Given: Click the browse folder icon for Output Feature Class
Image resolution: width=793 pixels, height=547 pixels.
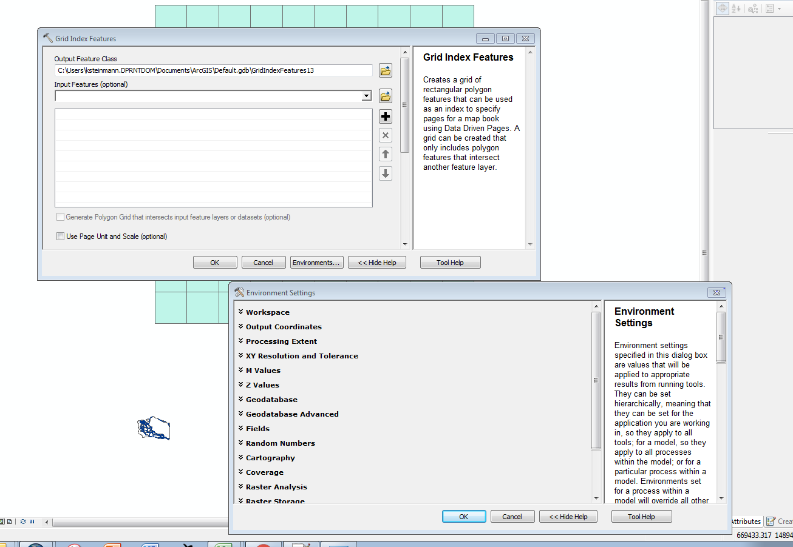Looking at the screenshot, I should [x=385, y=70].
